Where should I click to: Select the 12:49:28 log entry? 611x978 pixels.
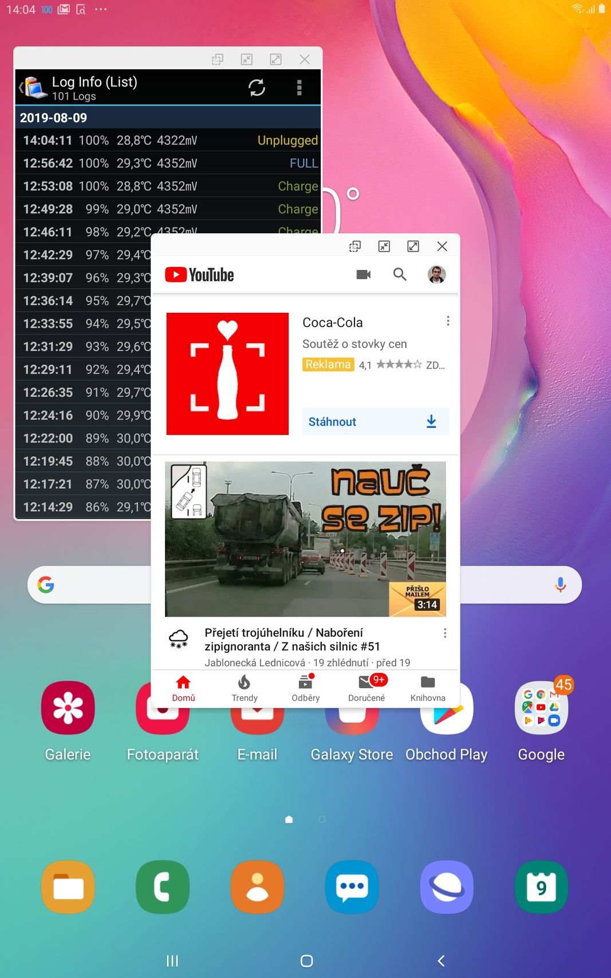pyautogui.click(x=168, y=209)
